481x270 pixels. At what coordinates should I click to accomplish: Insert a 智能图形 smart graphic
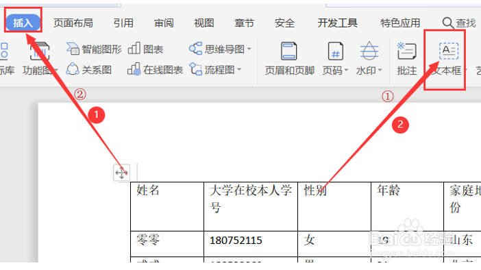94,49
